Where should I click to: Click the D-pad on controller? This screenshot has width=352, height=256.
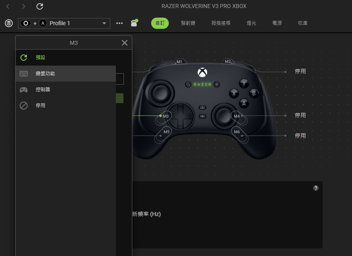tap(180, 116)
